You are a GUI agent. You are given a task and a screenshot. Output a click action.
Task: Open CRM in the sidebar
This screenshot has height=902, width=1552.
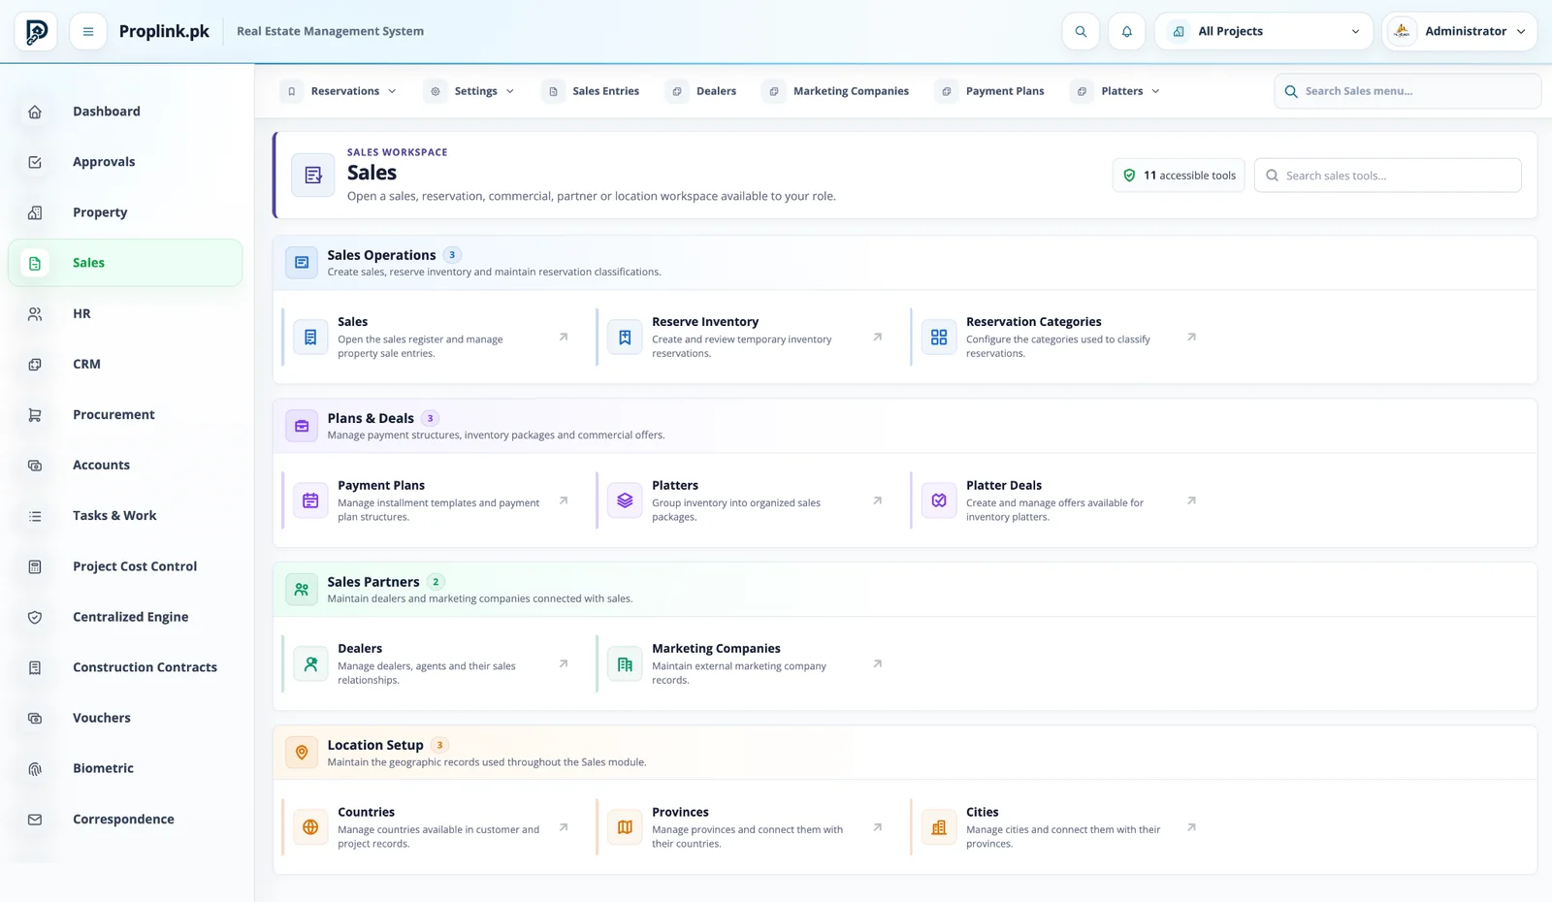click(x=125, y=365)
